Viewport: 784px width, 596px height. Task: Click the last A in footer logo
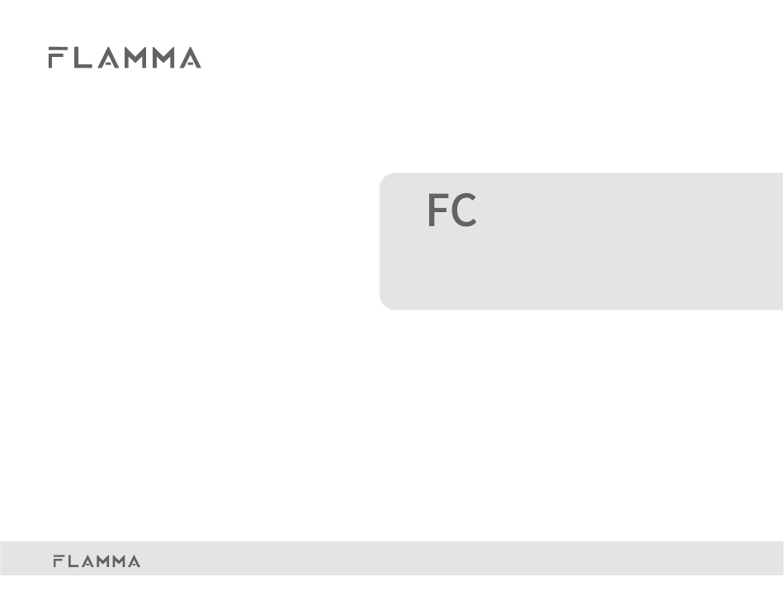[x=134, y=561]
